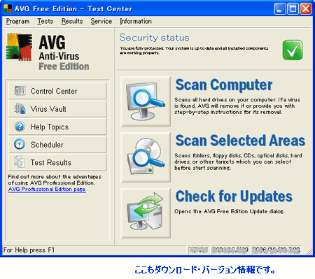The width and height of the screenshot is (315, 279).
Task: Close the AVG Test Center window
Action: click(306, 9)
